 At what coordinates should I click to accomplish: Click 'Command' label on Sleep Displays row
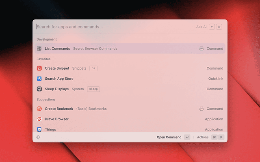215,89
